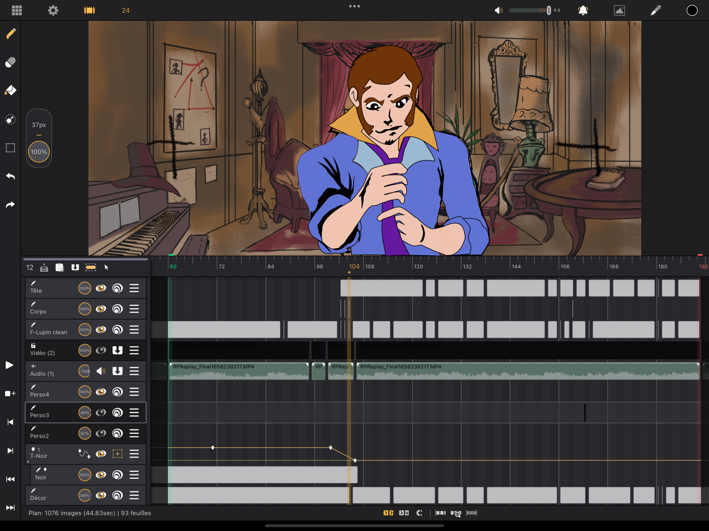Image resolution: width=709 pixels, height=531 pixels.
Task: Open the top three-dots menu
Action: [x=354, y=6]
